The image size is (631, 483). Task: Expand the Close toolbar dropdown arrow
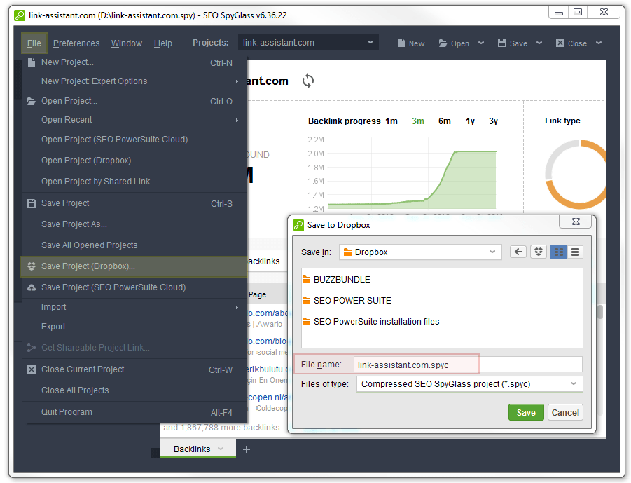click(x=599, y=43)
